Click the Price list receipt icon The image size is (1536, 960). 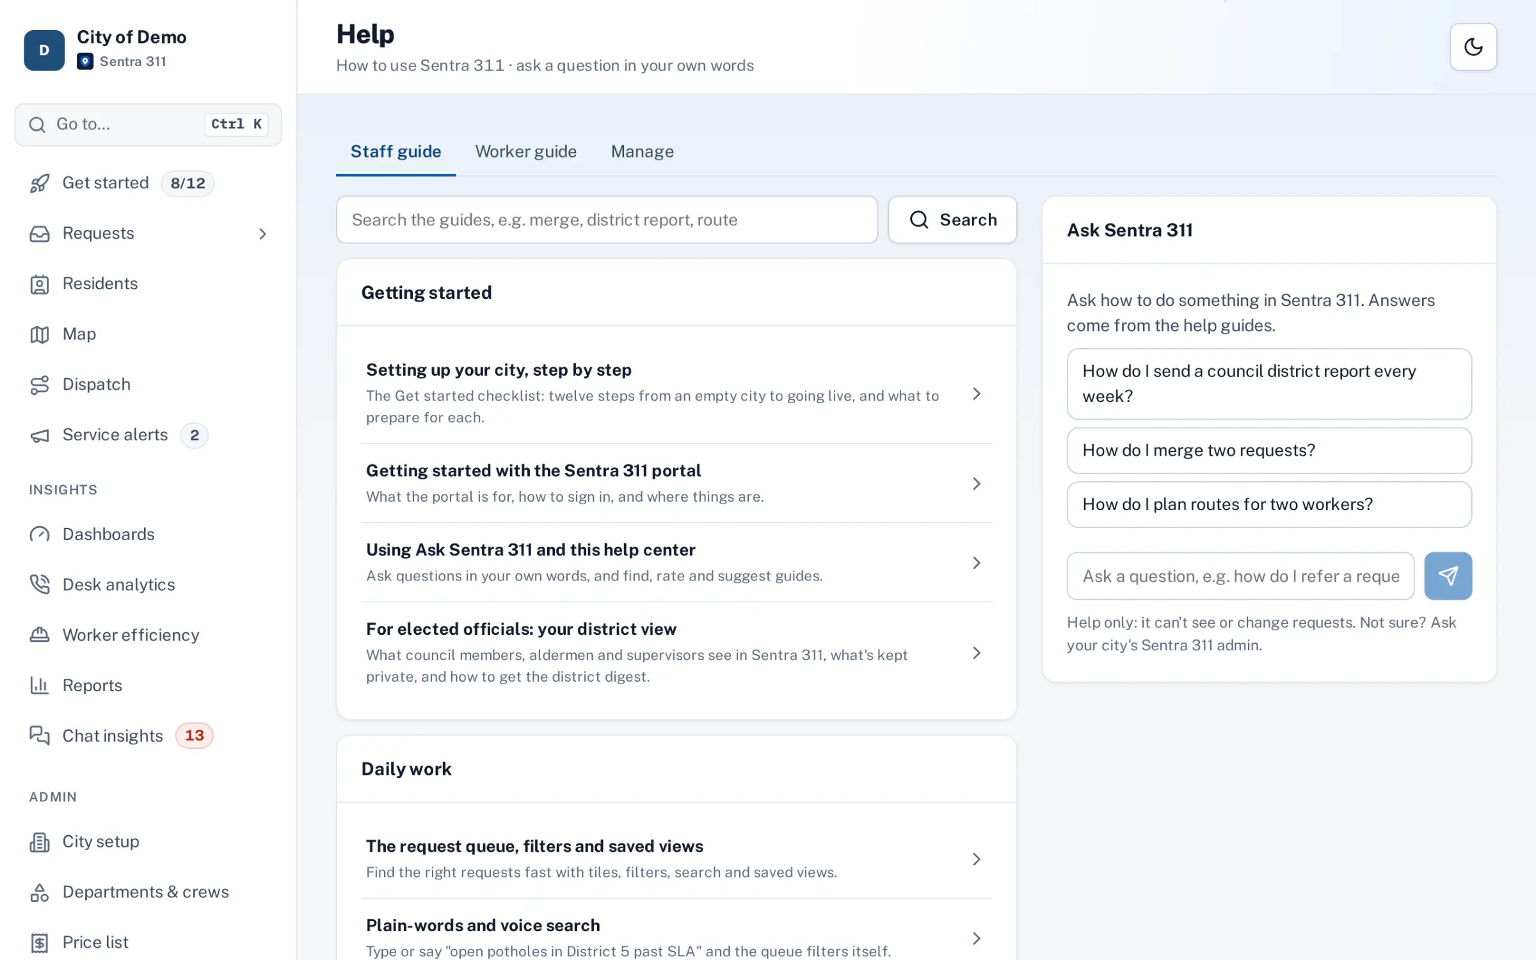click(40, 943)
